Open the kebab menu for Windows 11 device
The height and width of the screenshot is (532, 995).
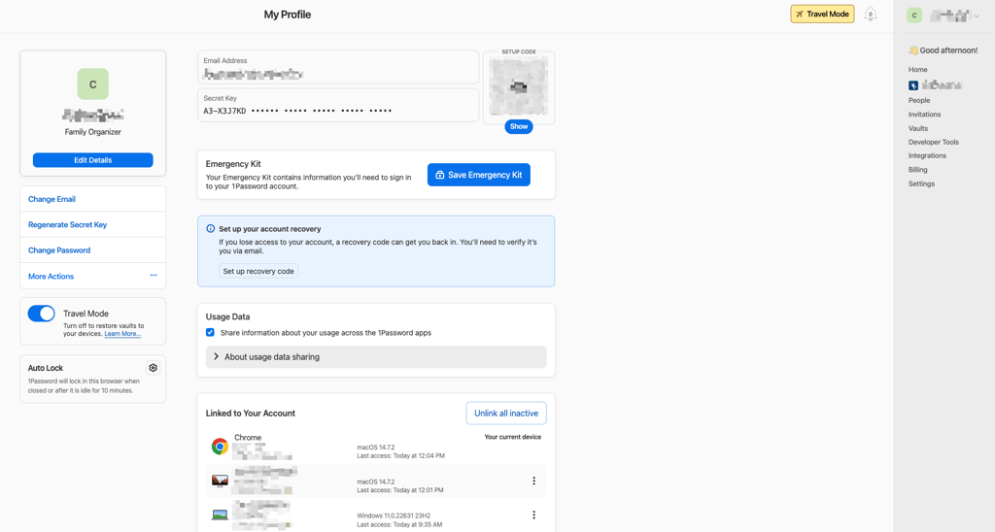point(533,515)
